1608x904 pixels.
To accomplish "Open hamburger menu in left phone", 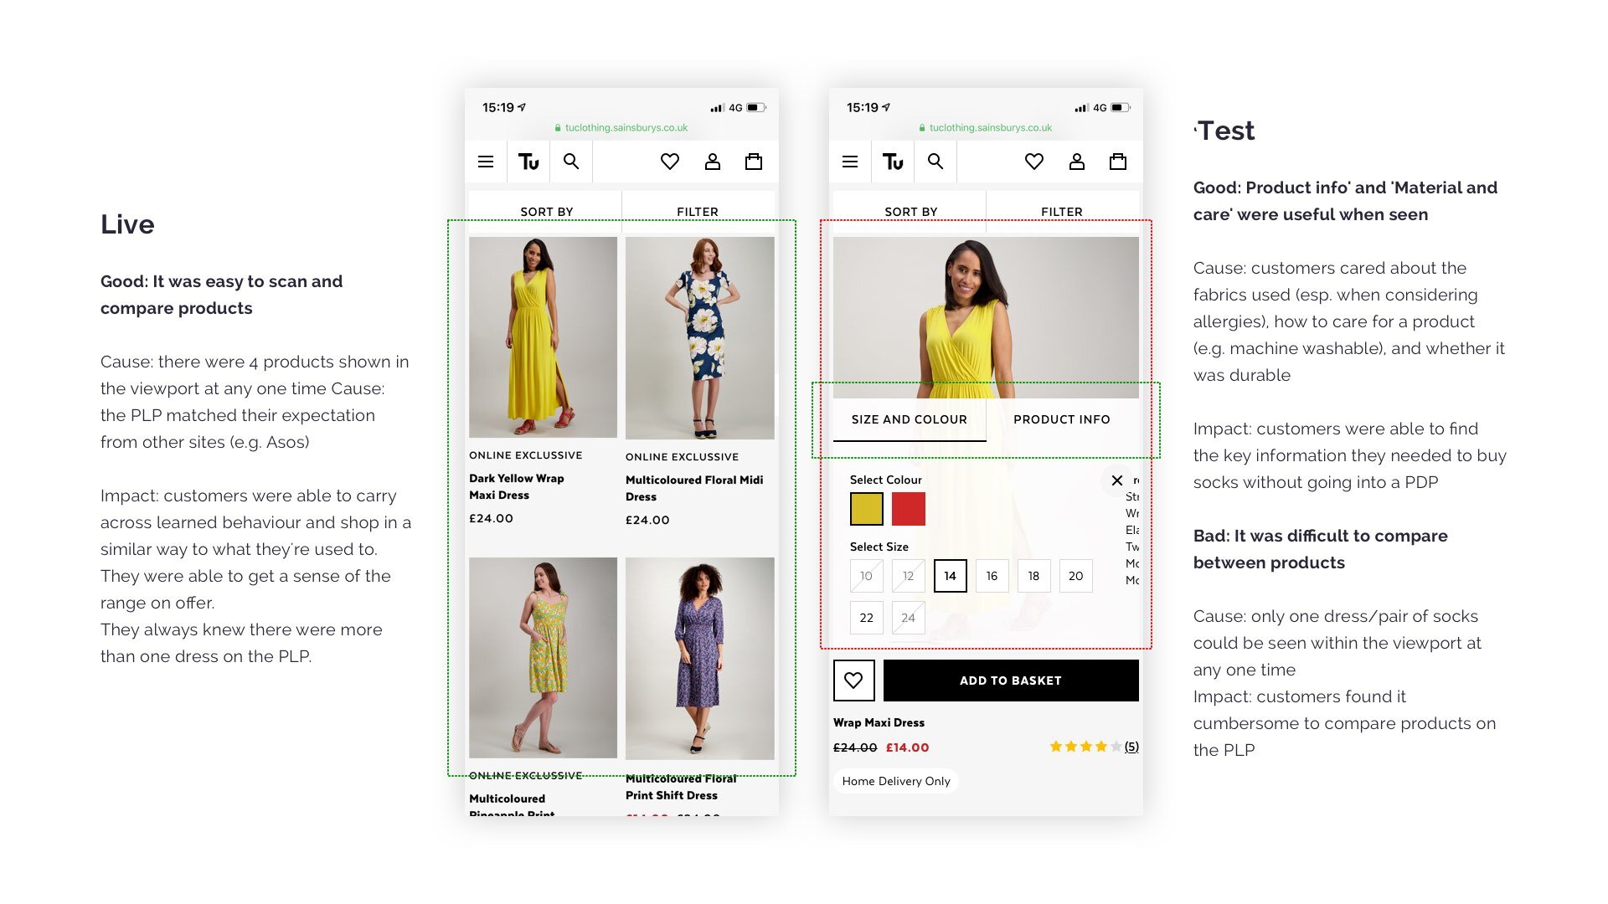I will click(486, 162).
